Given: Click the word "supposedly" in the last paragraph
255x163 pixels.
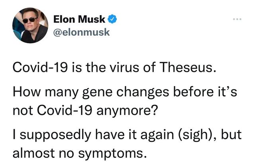Looking at the screenshot, I should pyautogui.click(x=55, y=135).
